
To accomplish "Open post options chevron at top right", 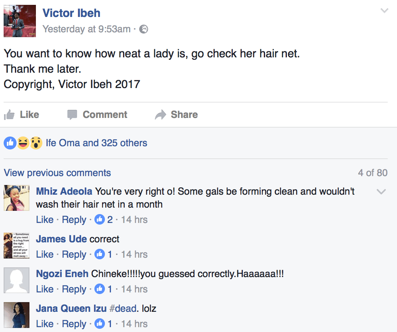I will (x=384, y=11).
